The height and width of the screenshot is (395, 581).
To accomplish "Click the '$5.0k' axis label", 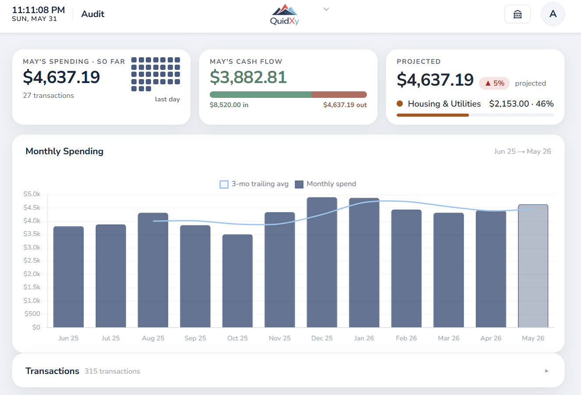I will [x=32, y=194].
